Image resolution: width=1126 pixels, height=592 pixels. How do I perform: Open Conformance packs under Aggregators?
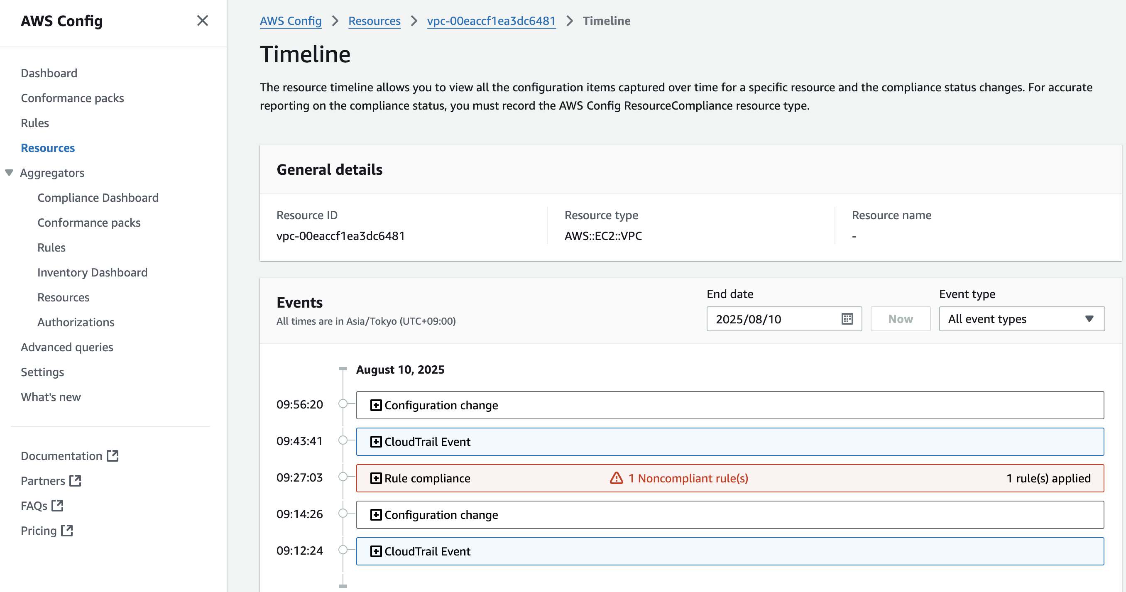click(x=89, y=223)
